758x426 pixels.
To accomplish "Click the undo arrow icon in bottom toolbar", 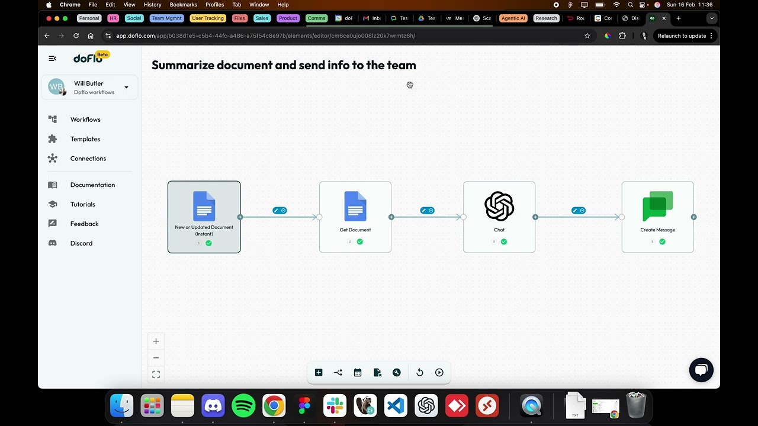I will click(x=420, y=372).
